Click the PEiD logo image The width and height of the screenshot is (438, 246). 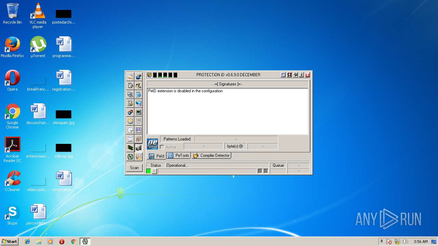click(153, 144)
